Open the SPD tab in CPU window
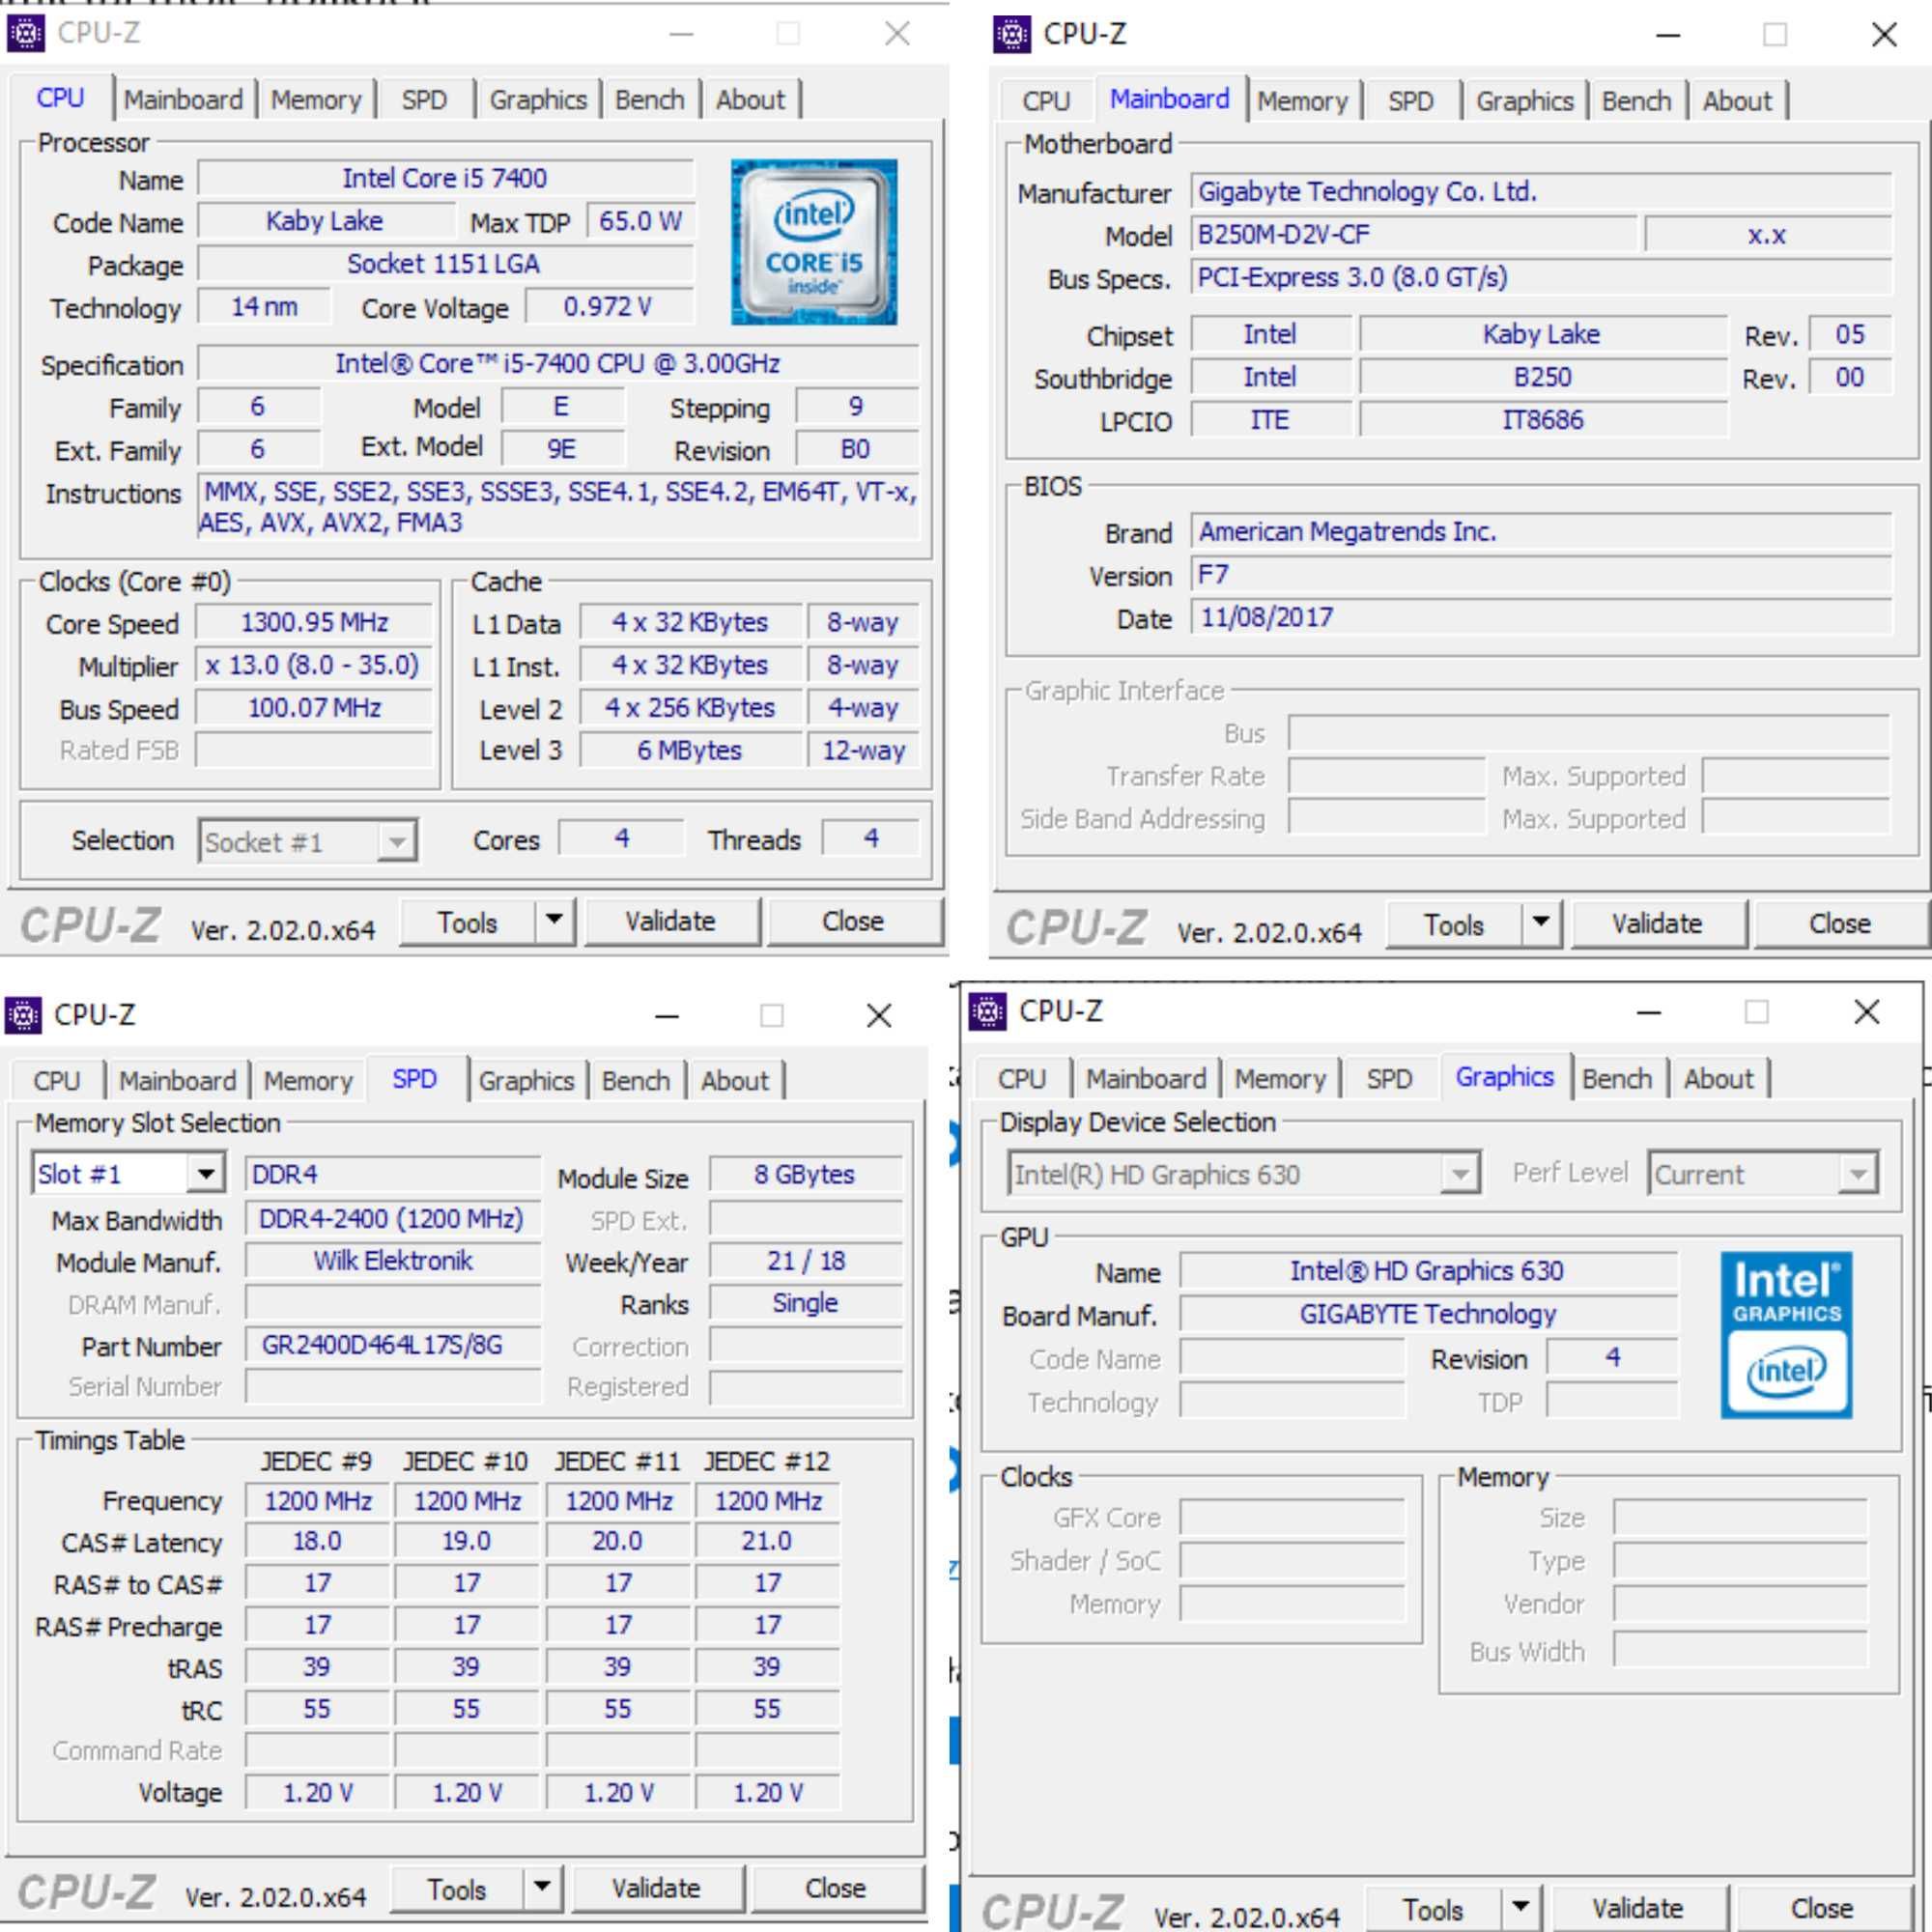This screenshot has height=1932, width=1932. [424, 100]
